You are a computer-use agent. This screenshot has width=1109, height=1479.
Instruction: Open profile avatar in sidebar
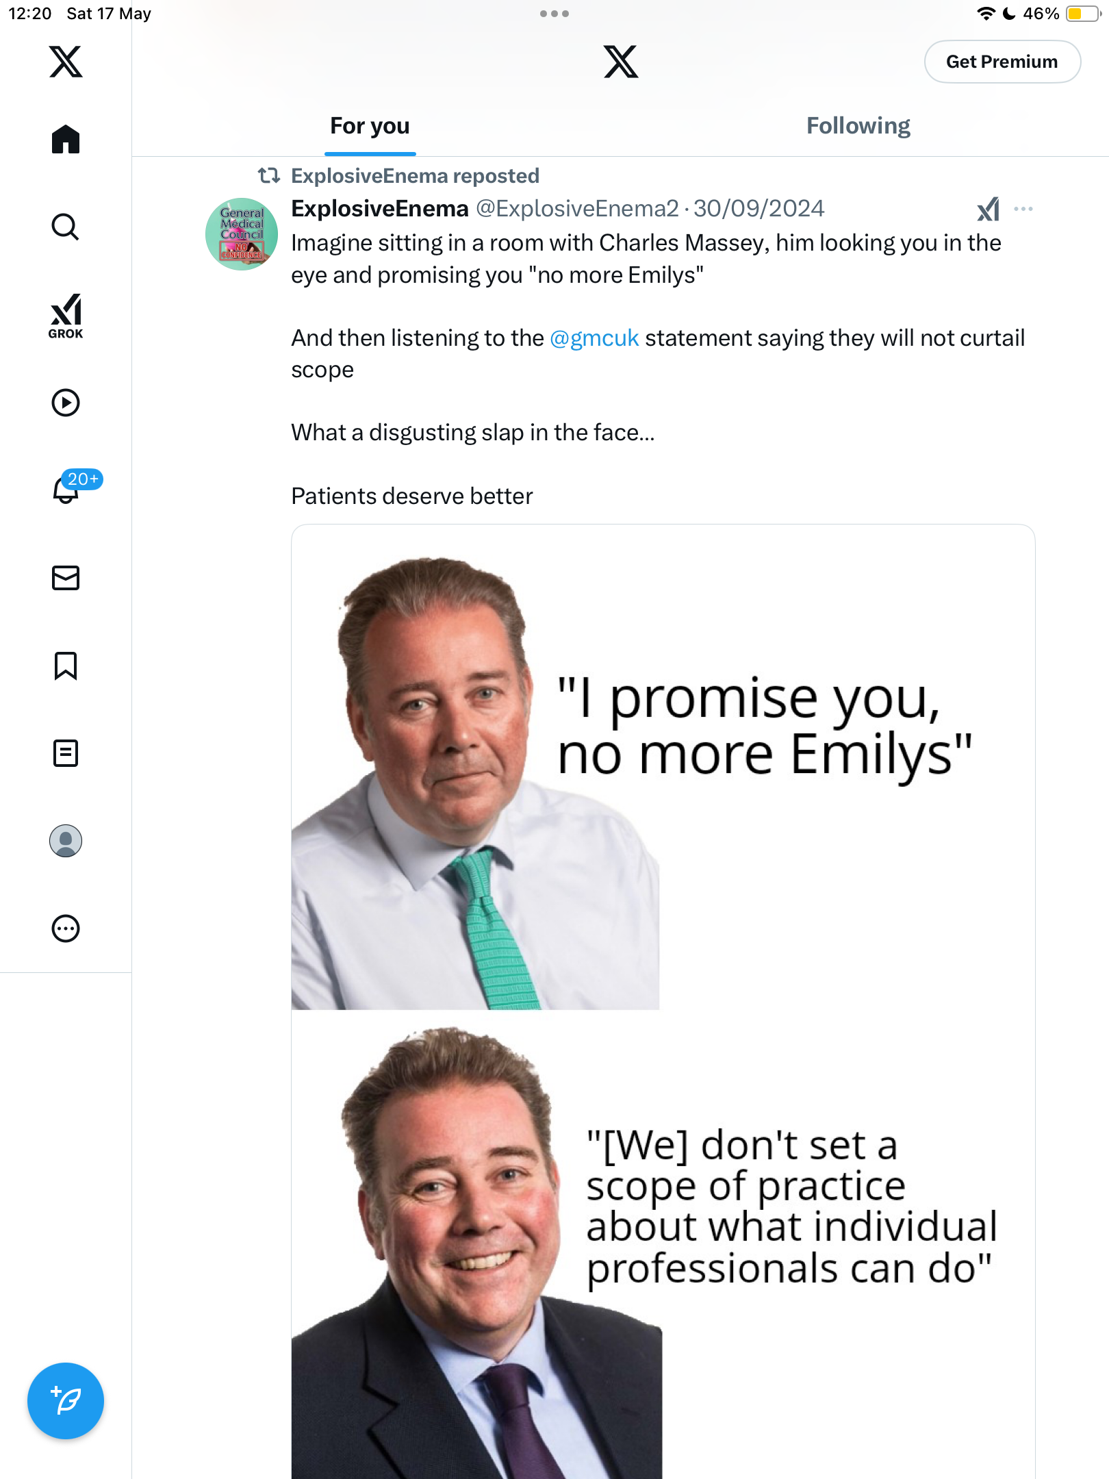click(66, 841)
